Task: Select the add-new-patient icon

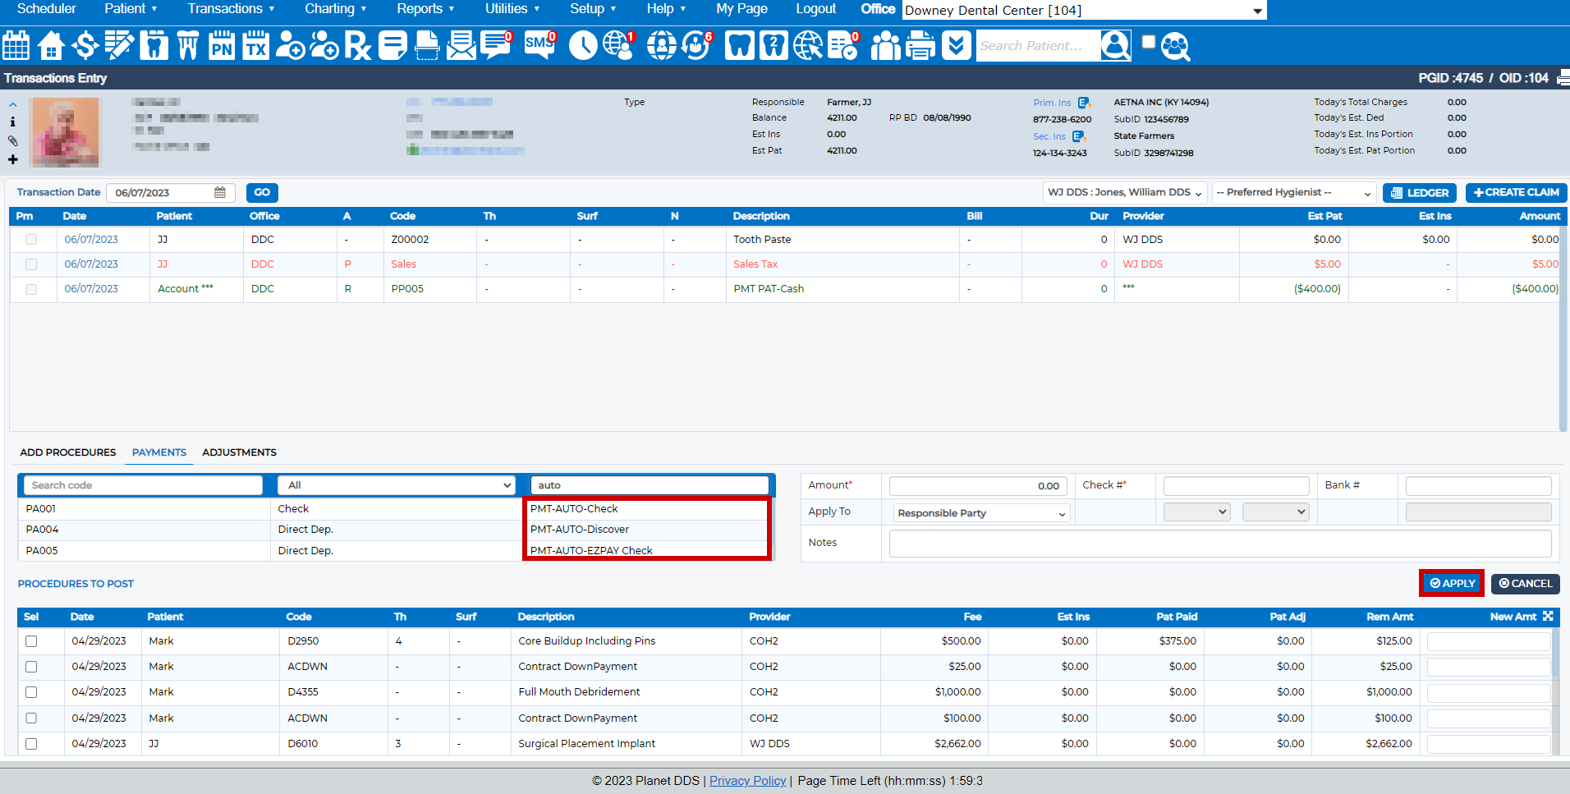Action: [x=291, y=45]
